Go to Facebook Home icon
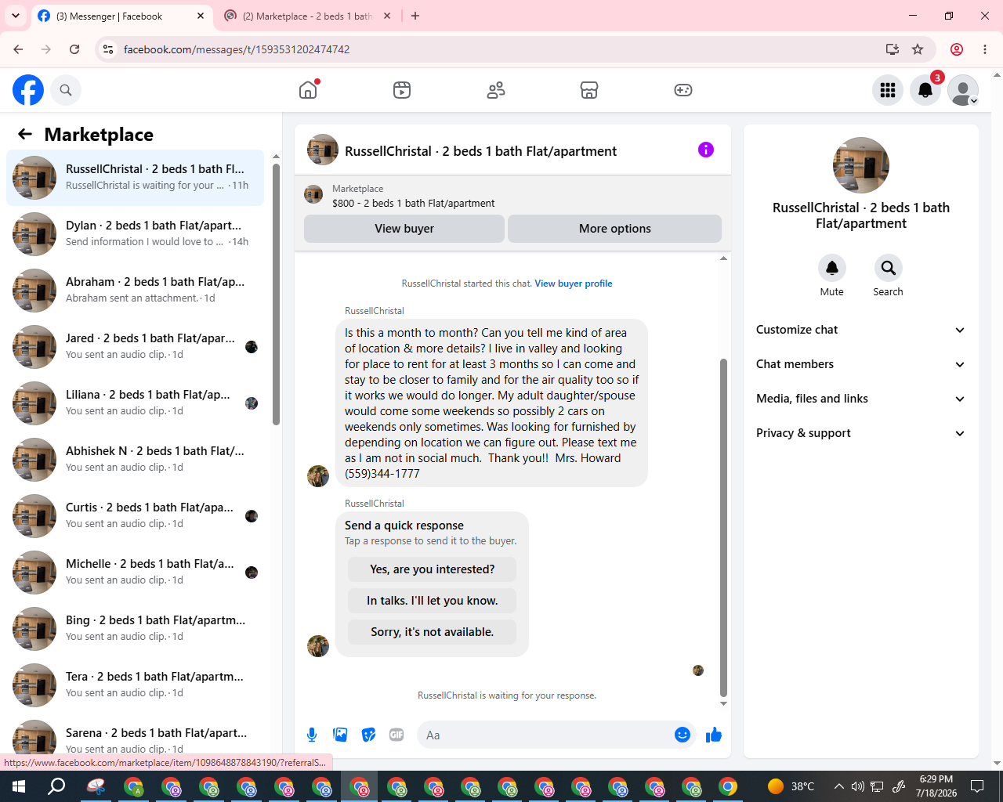The height and width of the screenshot is (802, 1003). pyautogui.click(x=308, y=90)
